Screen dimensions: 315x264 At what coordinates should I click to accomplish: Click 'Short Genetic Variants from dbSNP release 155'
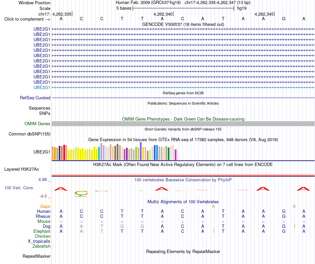point(183,129)
